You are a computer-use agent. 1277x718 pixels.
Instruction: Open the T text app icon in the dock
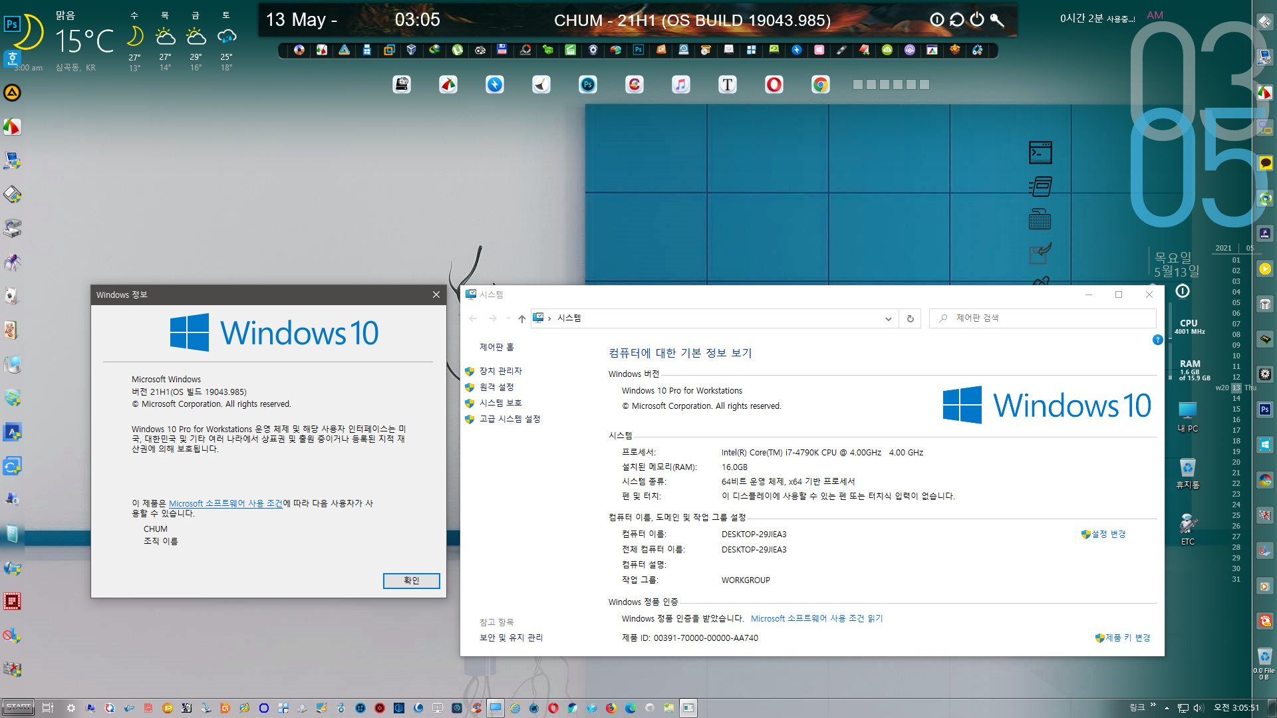click(728, 84)
